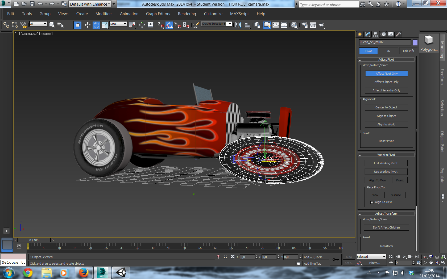The width and height of the screenshot is (447, 279).
Task: Uncheck the Align To View checkbox
Action: coord(372,202)
